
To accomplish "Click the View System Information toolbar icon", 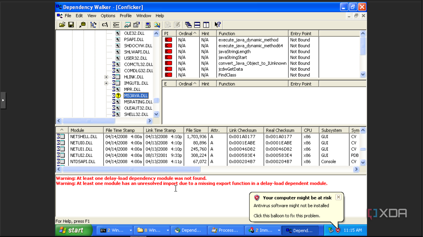I will 148,25.
